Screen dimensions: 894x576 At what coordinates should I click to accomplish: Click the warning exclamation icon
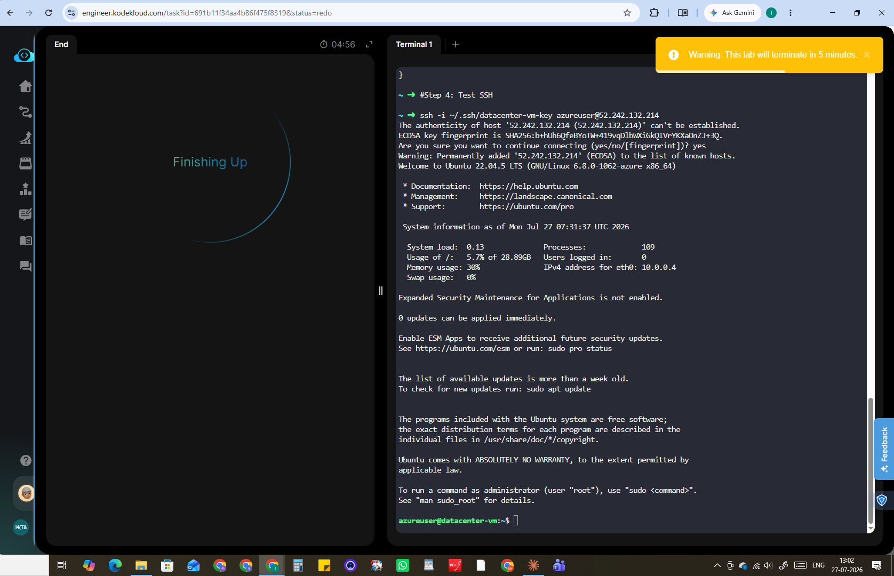[674, 54]
